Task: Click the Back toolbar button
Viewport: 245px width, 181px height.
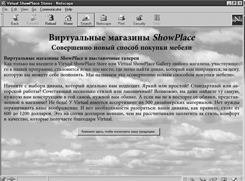Action: pyautogui.click(x=15, y=20)
